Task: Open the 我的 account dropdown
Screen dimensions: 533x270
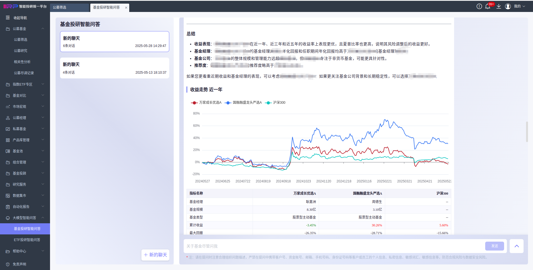Action: pyautogui.click(x=519, y=6)
